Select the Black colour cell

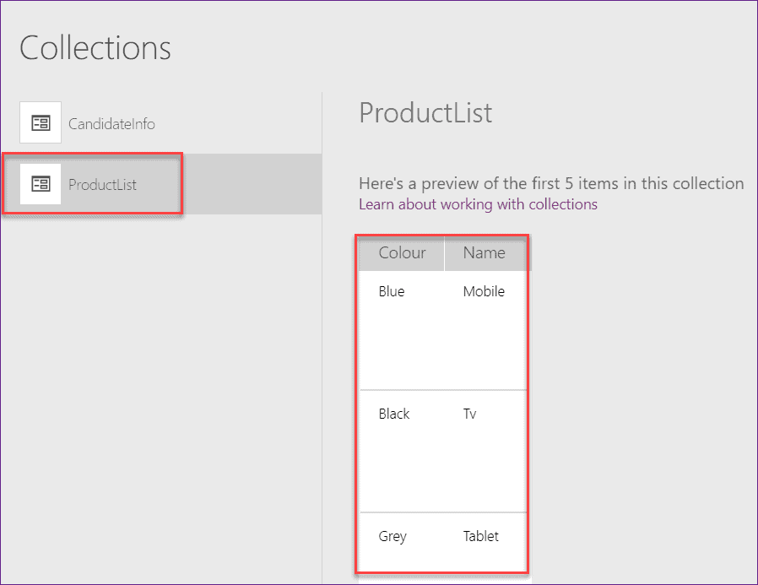pyautogui.click(x=394, y=414)
